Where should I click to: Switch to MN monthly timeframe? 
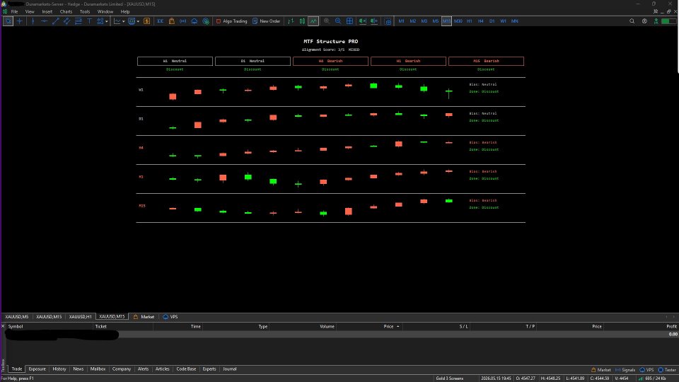[514, 21]
